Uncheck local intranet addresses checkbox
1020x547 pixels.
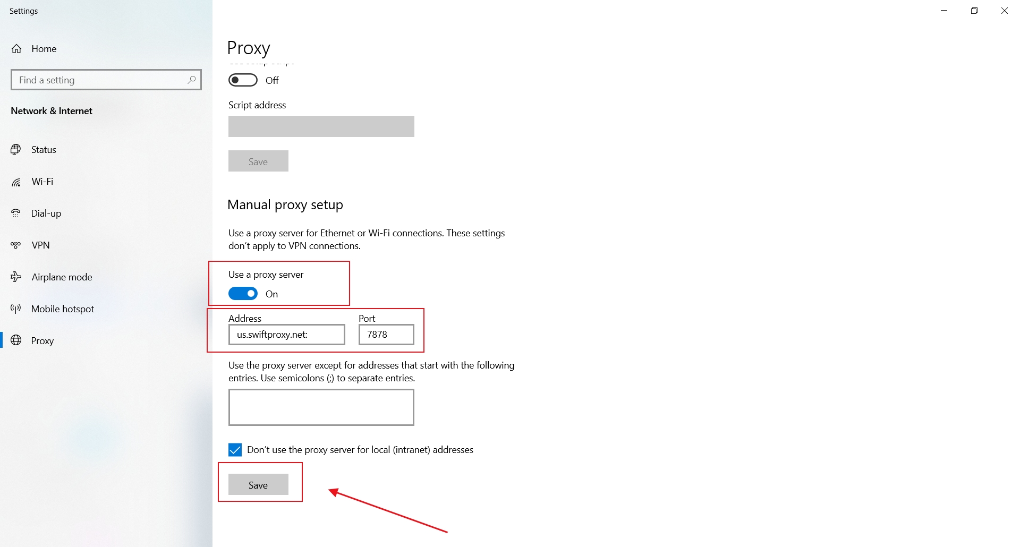coord(235,450)
